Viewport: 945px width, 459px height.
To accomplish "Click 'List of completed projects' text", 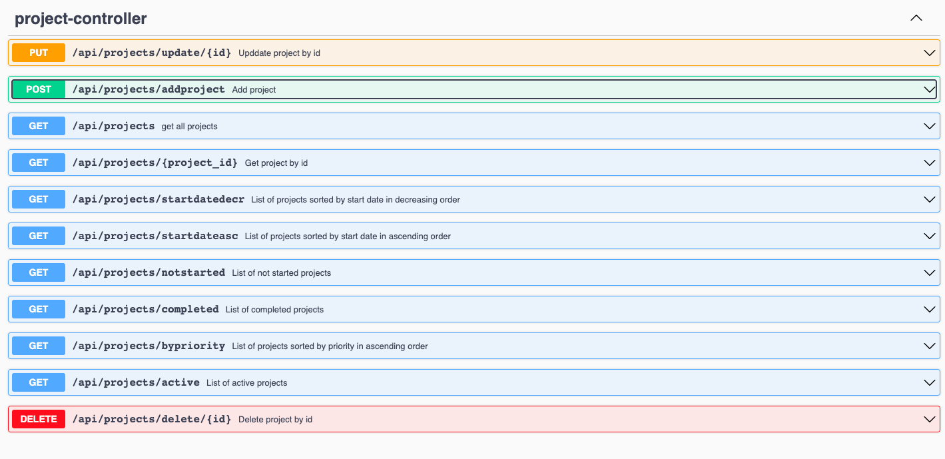I will click(x=274, y=309).
